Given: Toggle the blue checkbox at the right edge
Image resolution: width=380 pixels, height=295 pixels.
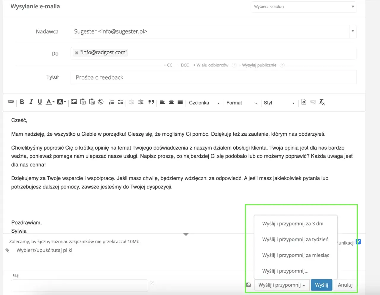Looking at the screenshot, I should point(358,242).
